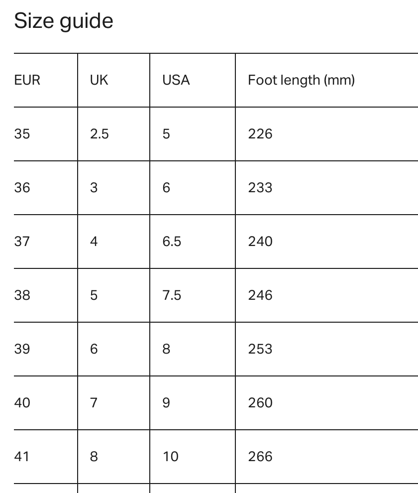The width and height of the screenshot is (418, 493).
Task: Click foot length 240 value
Action: 260,242
